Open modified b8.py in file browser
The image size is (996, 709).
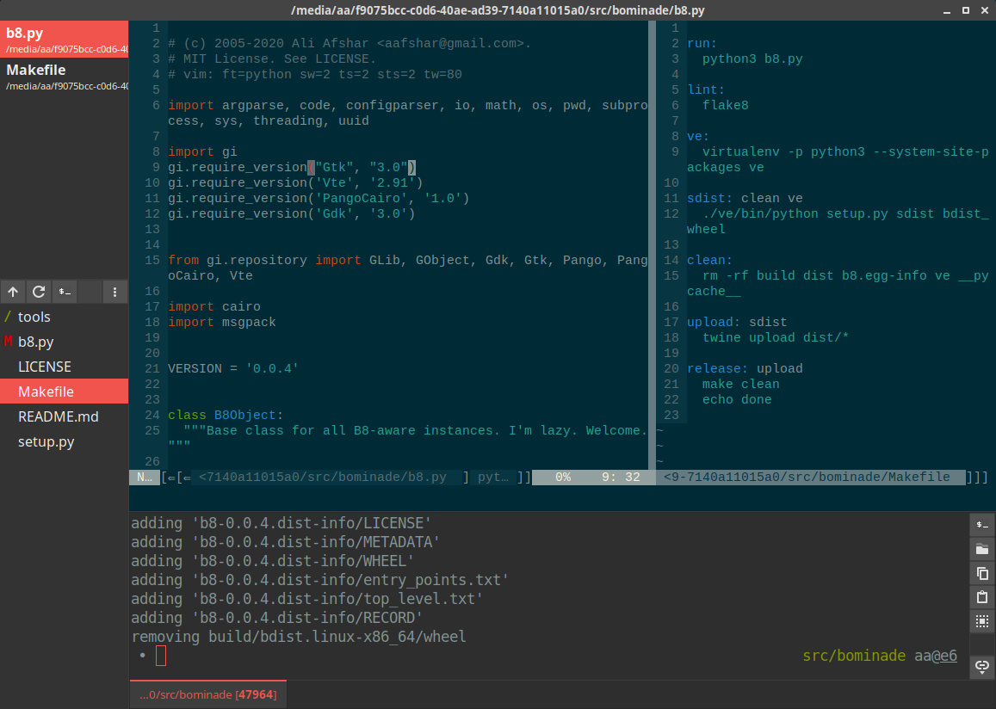[x=65, y=342]
